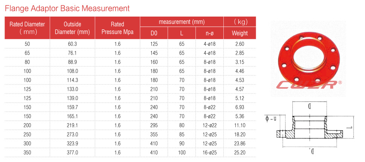Image resolution: width=365 pixels, height=162 pixels.
Task: Select the D0 column header
Action: [154, 33]
